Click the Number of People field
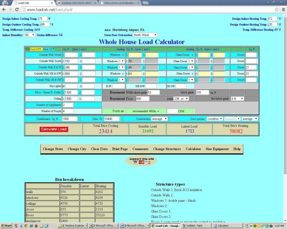This screenshot has width=287, height=229. tap(68, 111)
